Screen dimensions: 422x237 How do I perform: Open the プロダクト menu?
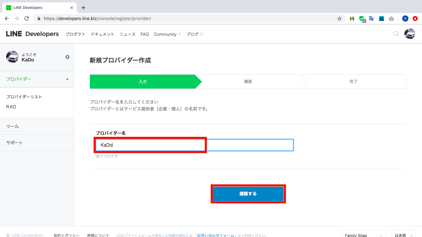[75, 34]
